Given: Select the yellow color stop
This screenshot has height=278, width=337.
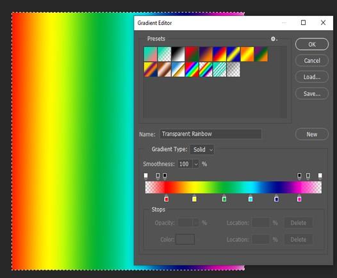Looking at the screenshot, I should coord(194,199).
